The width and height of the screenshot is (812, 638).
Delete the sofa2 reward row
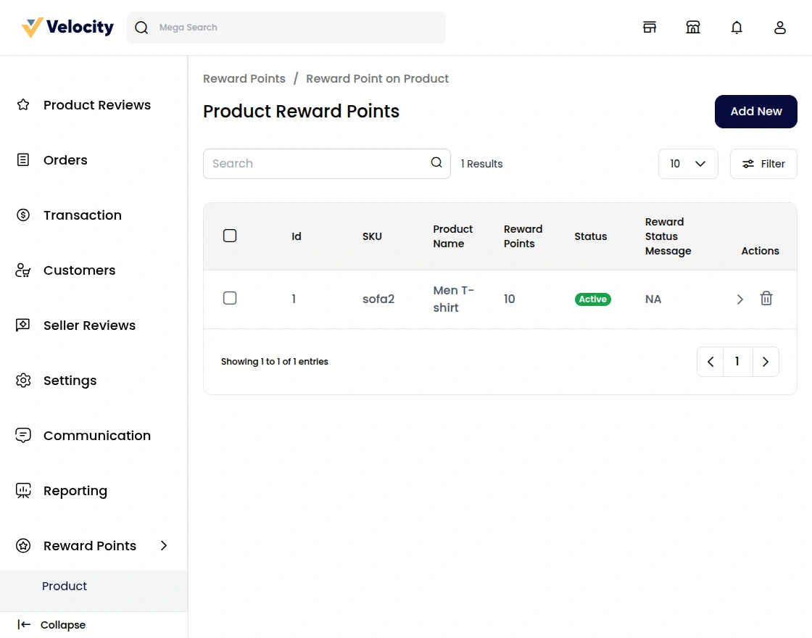pos(766,298)
